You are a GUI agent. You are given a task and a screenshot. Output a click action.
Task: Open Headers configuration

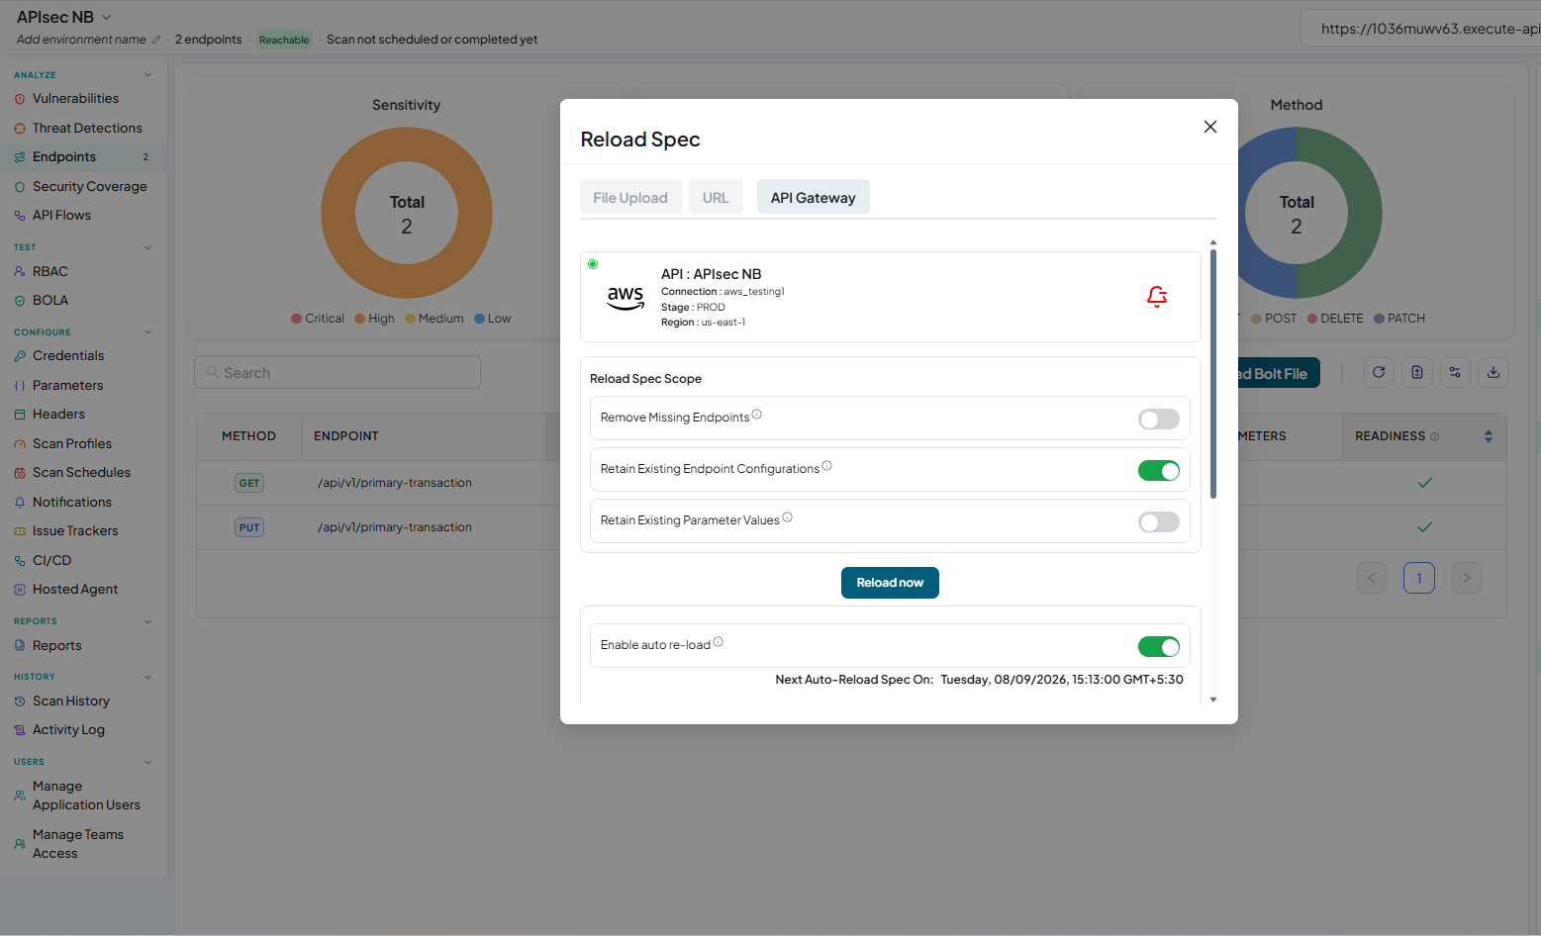click(58, 415)
